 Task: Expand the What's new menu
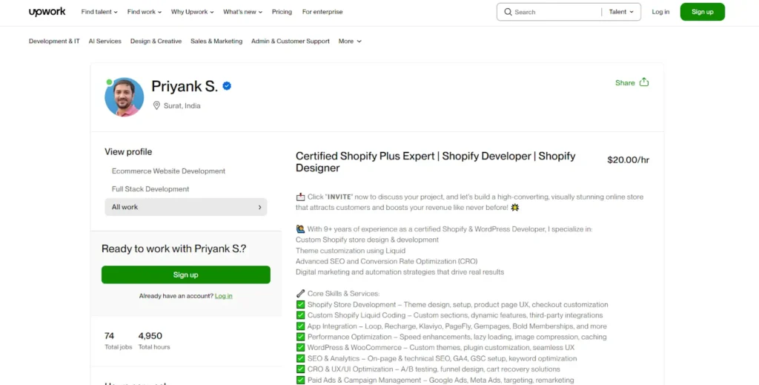(x=242, y=12)
